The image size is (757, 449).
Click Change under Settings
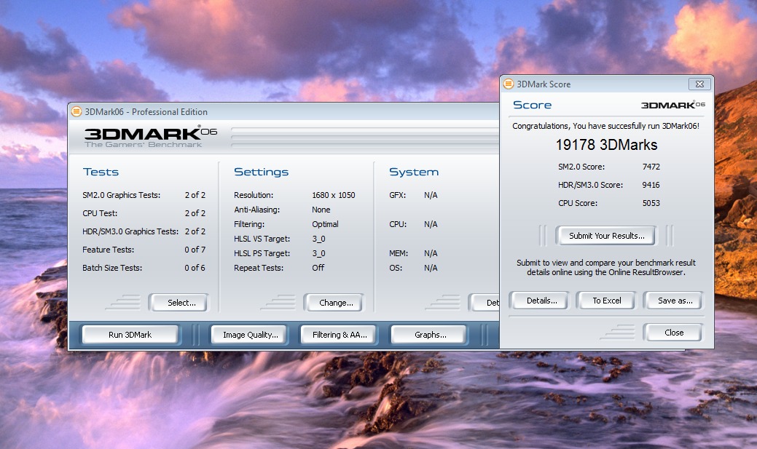pos(336,303)
